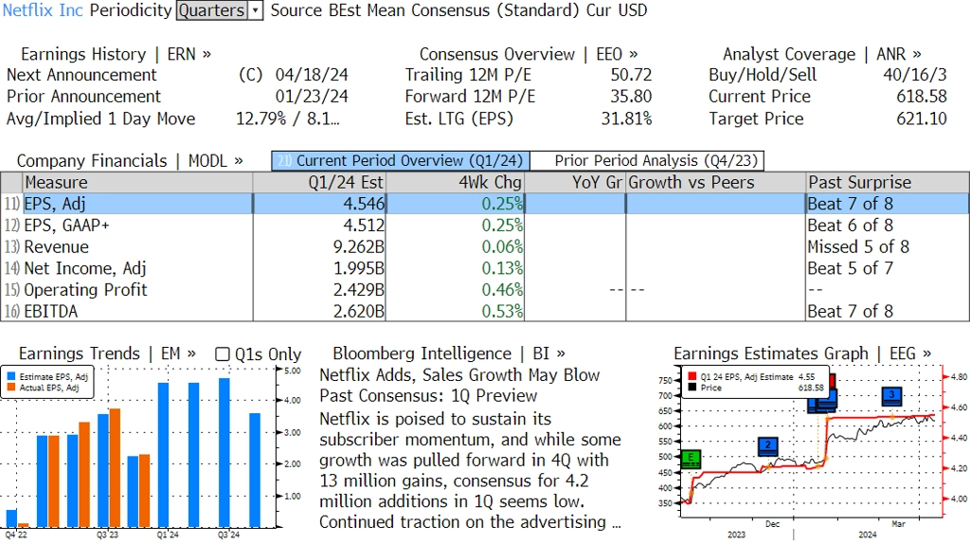Select the Operating Profit row

[485, 290]
